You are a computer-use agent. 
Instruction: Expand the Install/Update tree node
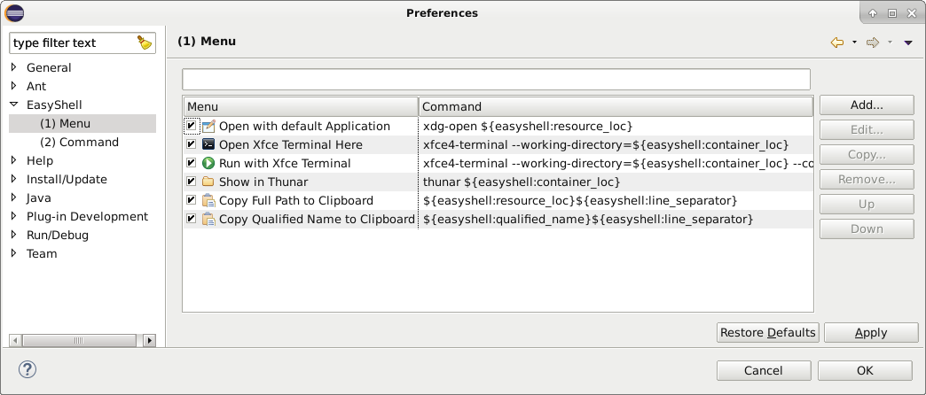coord(14,179)
